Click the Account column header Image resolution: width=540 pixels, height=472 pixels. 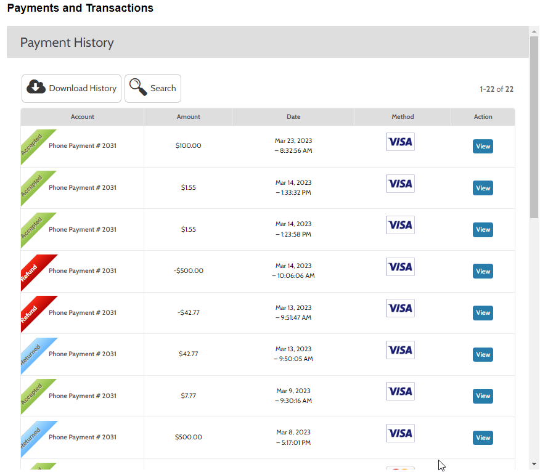(83, 116)
